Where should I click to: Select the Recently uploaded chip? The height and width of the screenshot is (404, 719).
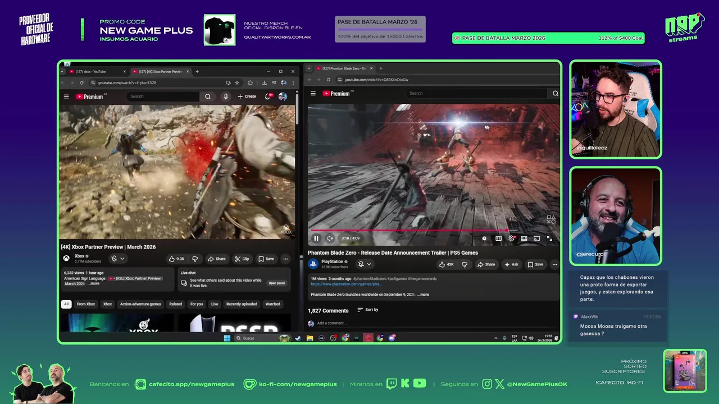click(242, 304)
